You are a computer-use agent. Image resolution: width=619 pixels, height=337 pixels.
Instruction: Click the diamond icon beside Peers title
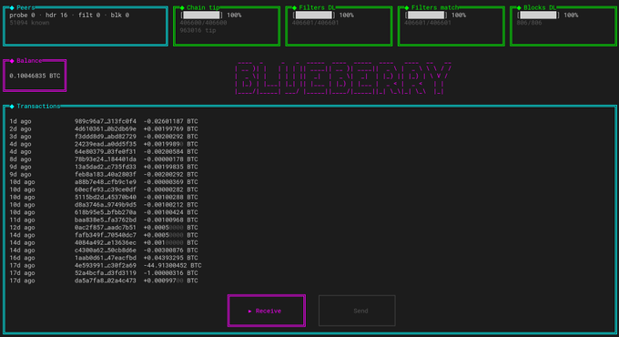click(12, 7)
